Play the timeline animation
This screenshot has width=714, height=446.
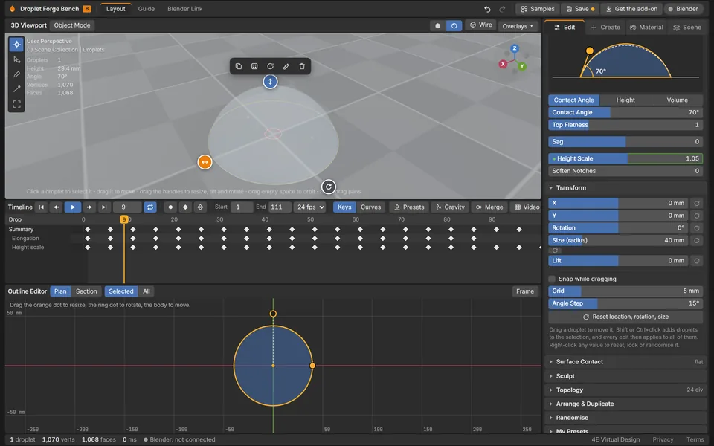[x=73, y=207]
